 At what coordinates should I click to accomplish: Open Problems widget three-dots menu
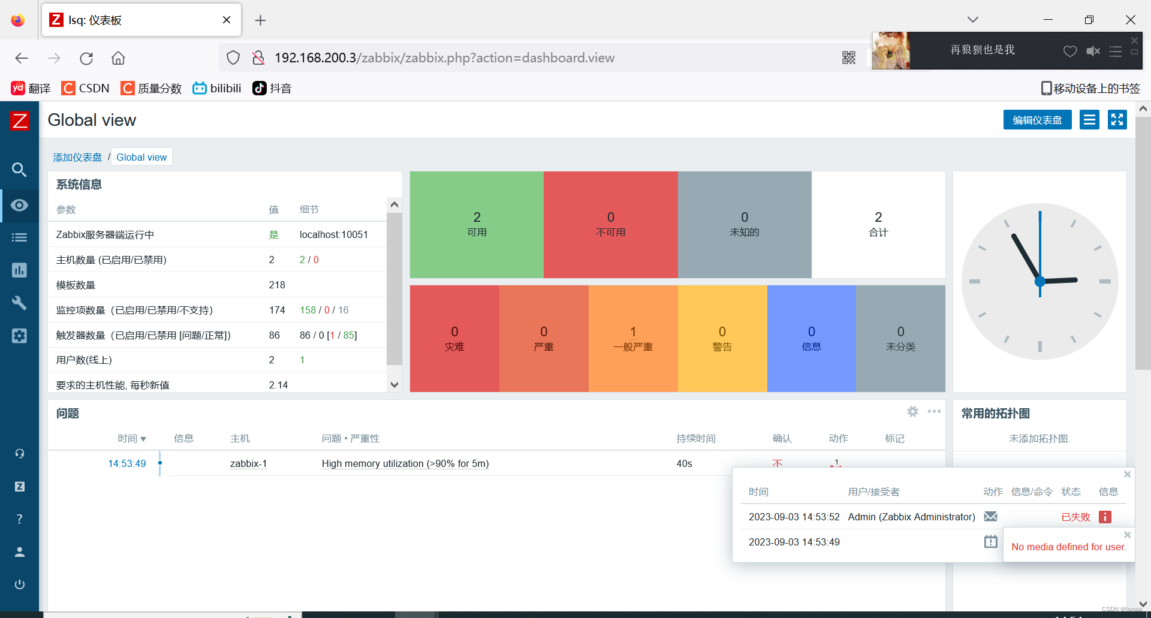coord(934,411)
